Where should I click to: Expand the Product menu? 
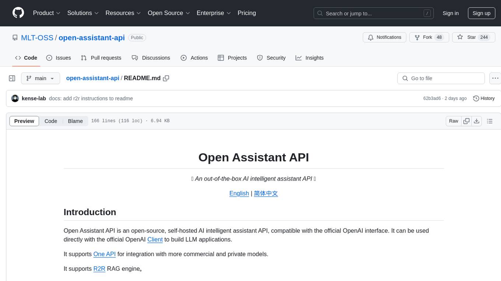tap(47, 13)
